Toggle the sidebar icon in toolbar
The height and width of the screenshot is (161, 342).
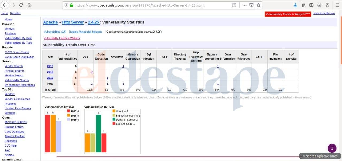click(x=311, y=5)
